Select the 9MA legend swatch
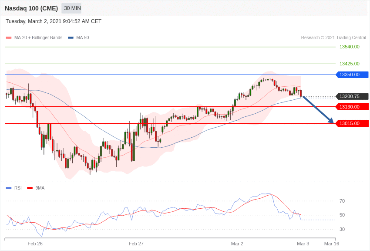This screenshot has height=251, width=370. [30, 188]
